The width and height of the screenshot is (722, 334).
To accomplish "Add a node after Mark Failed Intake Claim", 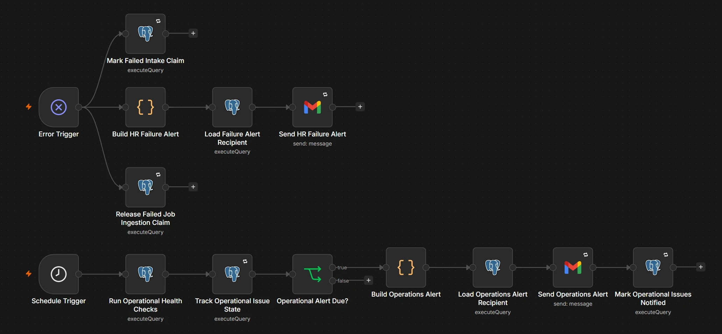I will tap(193, 33).
